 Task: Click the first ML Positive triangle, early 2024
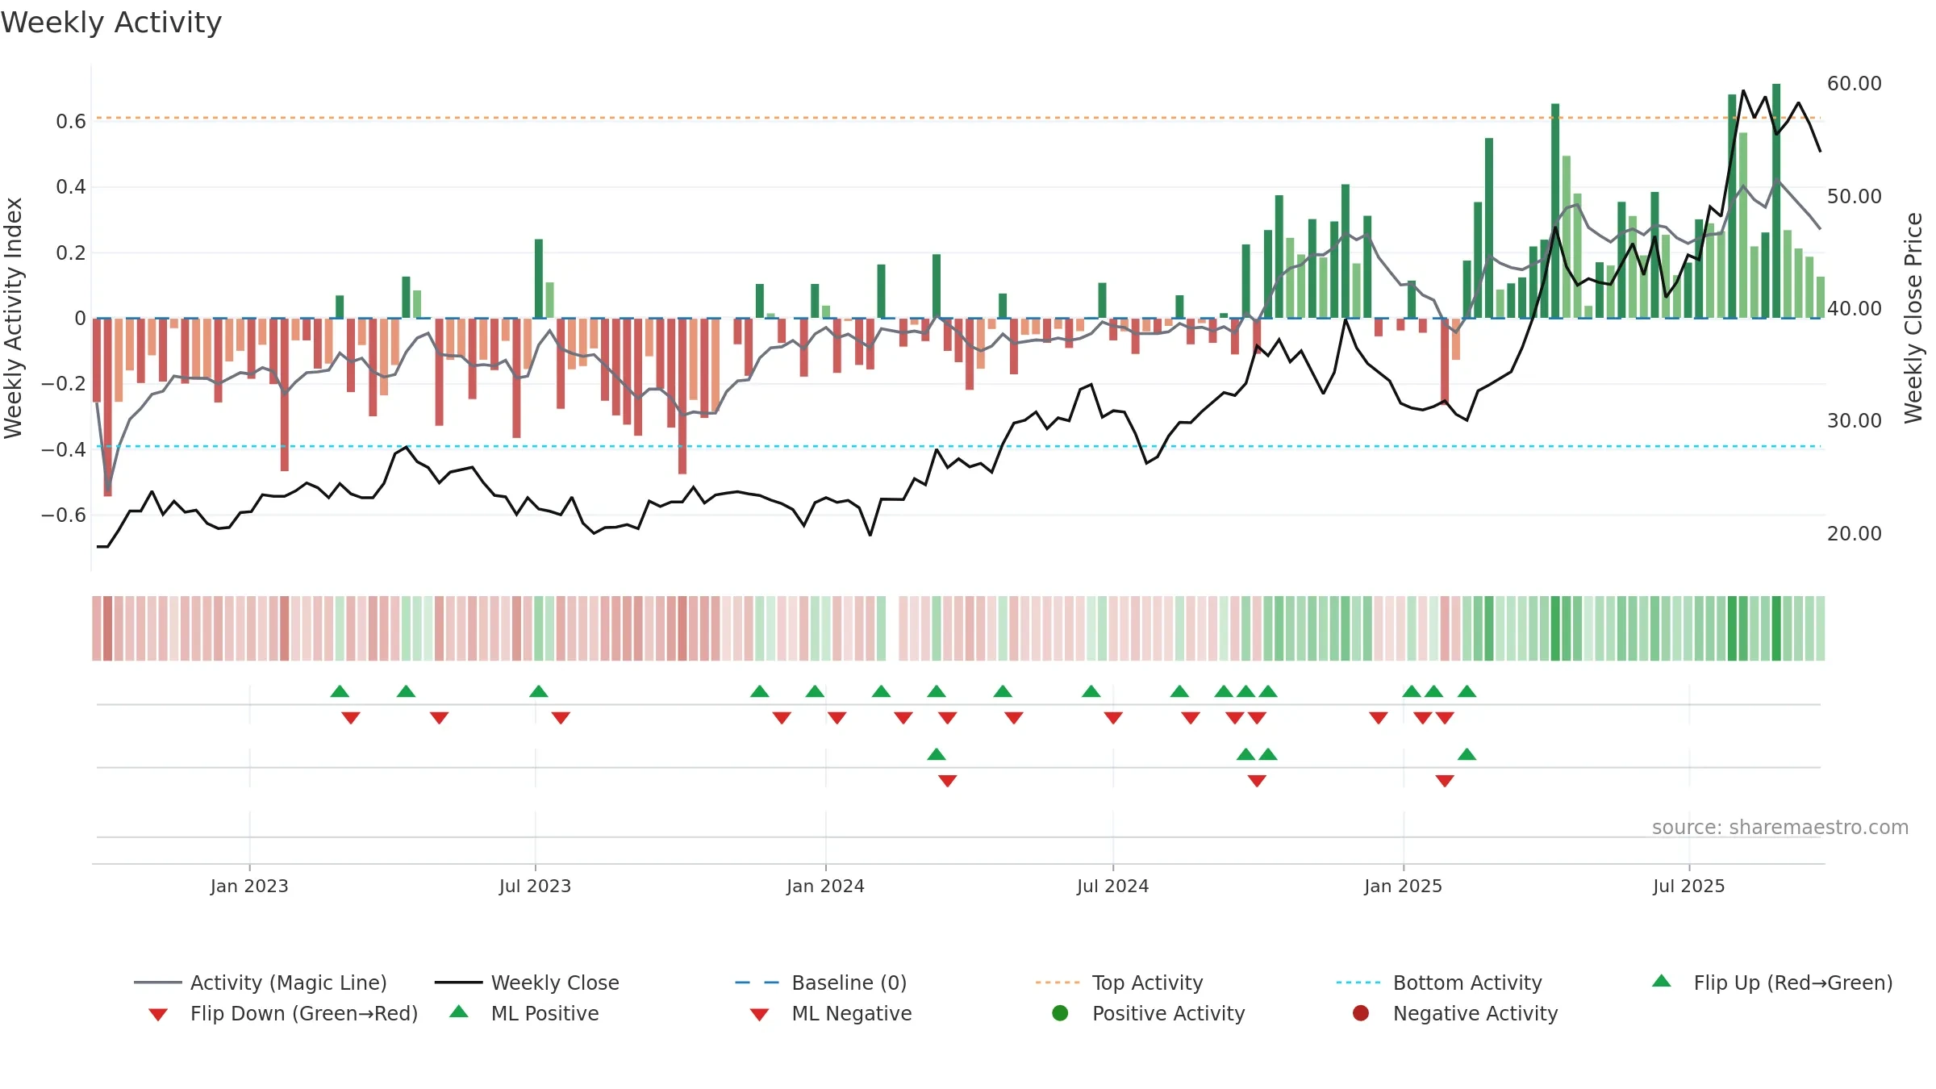click(x=937, y=754)
